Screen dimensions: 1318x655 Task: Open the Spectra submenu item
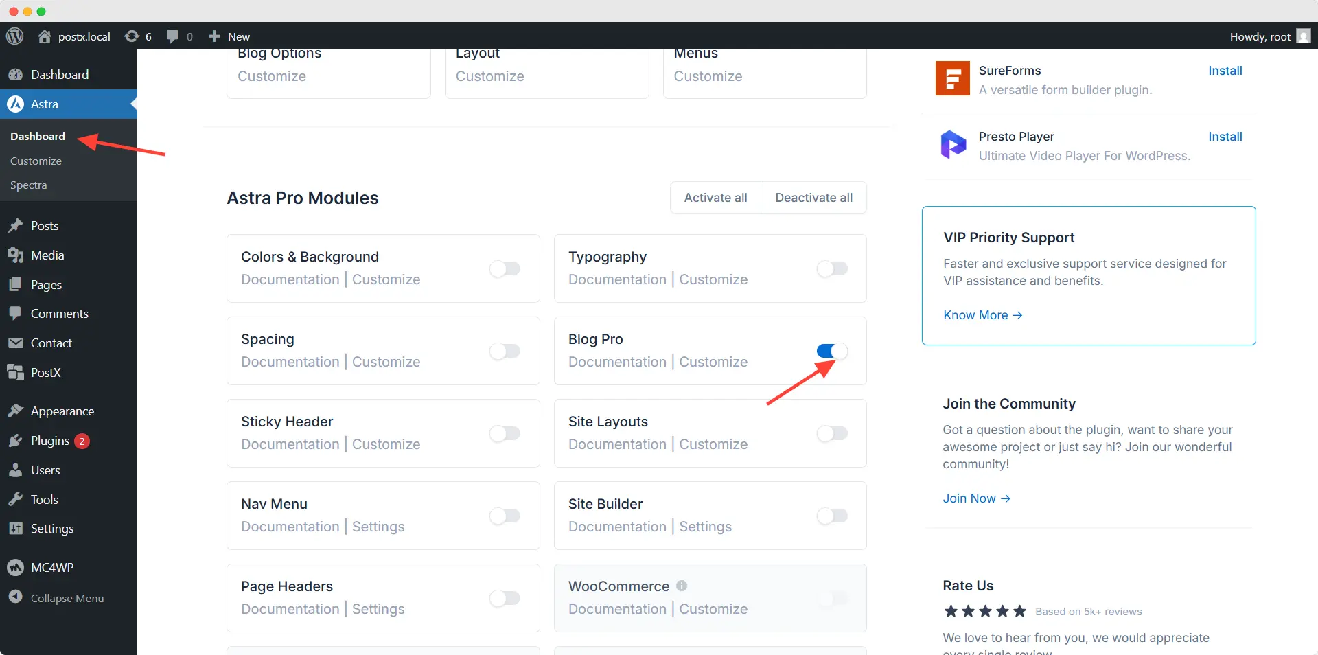[29, 185]
